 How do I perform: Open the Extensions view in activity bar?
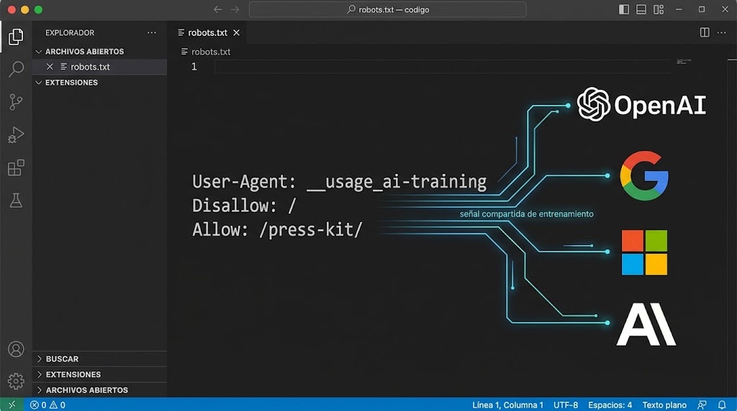tap(16, 168)
